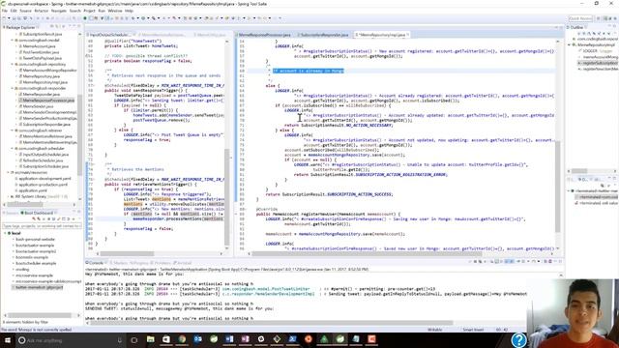Collapse the com.codingbash.retriever package
The image size is (619, 348).
13,130
